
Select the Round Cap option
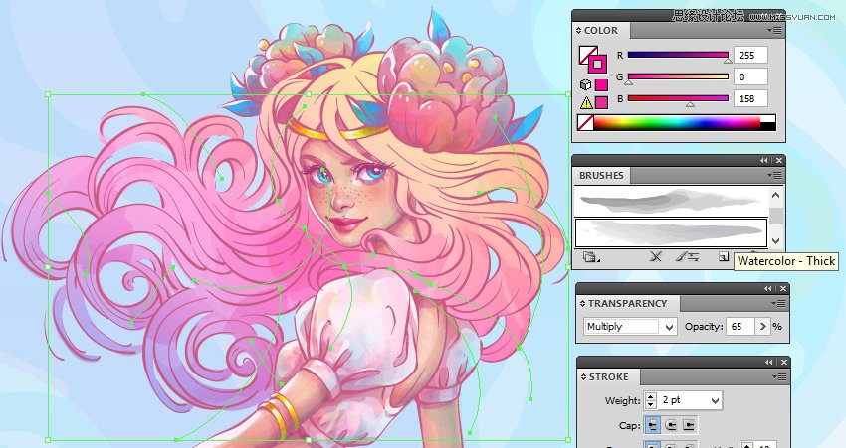(x=671, y=425)
